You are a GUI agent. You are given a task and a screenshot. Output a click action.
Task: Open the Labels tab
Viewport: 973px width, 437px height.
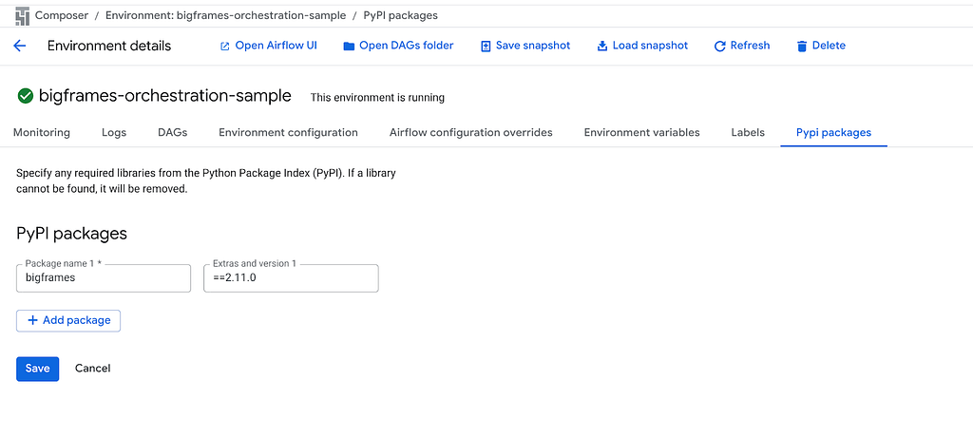748,133
